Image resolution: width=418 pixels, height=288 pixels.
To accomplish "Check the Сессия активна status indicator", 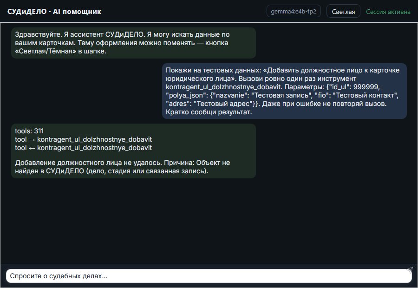I will point(388,12).
